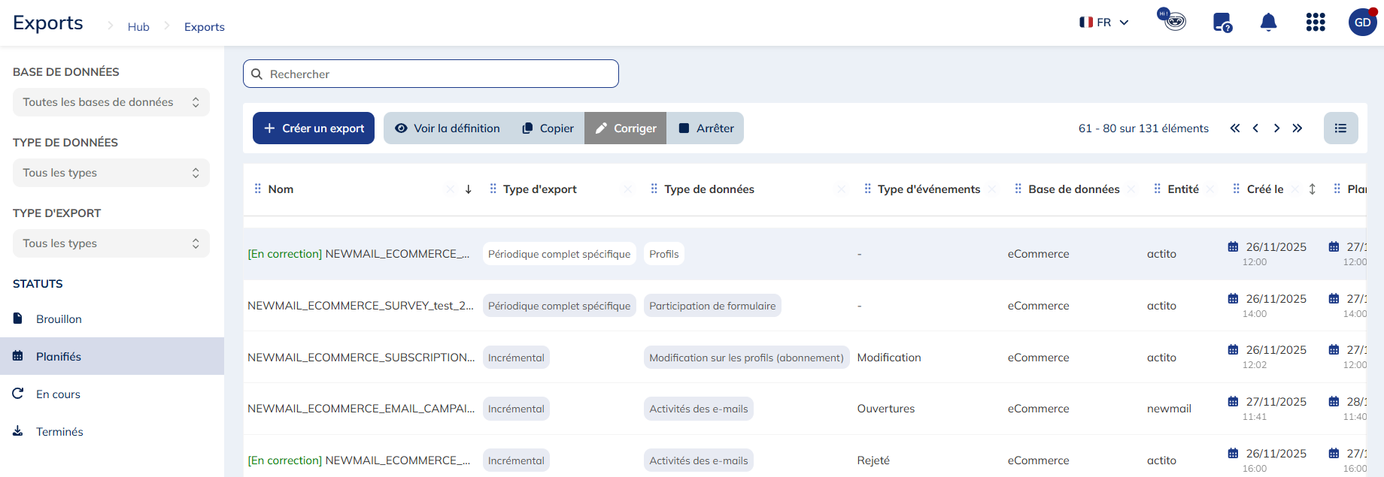Click the Créer un export button
The height and width of the screenshot is (477, 1384).
tap(314, 128)
